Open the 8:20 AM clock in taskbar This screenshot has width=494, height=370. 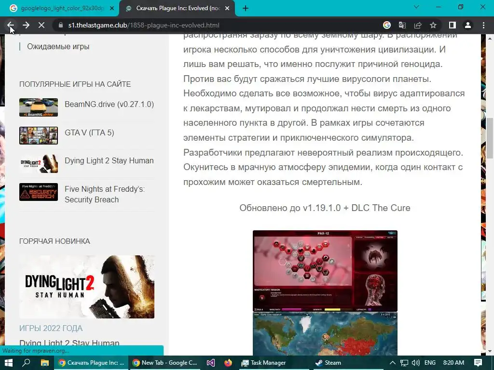[453, 363]
